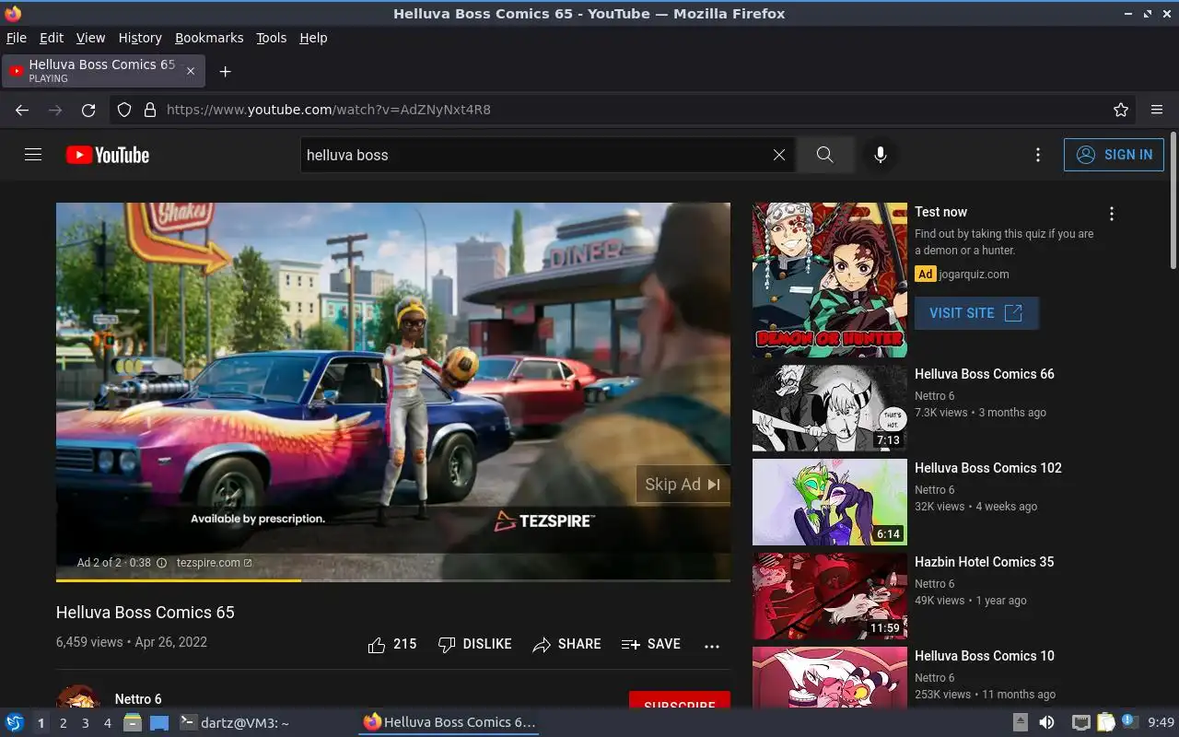Click the search magnifier button
The height and width of the screenshot is (737, 1179).
click(824, 155)
